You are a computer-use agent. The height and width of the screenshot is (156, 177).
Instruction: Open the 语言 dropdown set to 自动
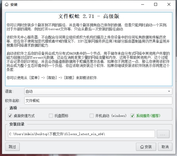click(x=98, y=91)
